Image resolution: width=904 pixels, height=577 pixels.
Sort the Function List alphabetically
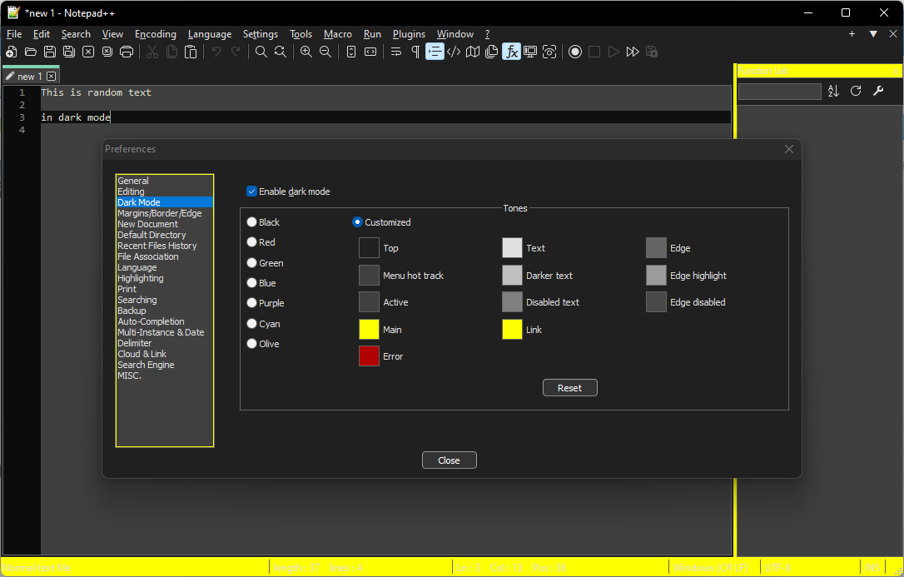tap(834, 91)
